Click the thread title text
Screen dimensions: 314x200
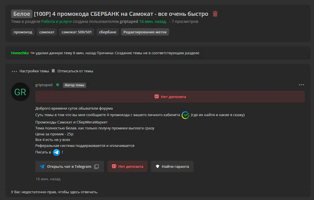pyautogui.click(x=121, y=14)
